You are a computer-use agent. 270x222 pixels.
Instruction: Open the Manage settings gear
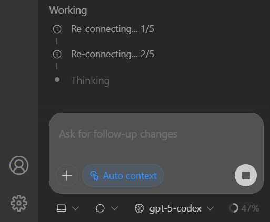(19, 203)
